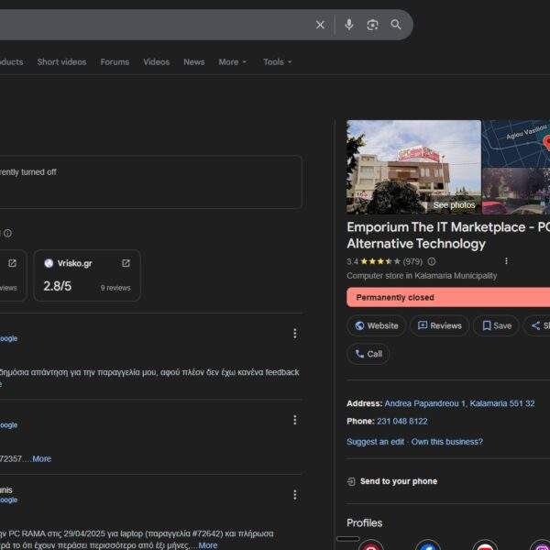
Task: Open three-dot menu on the first review
Action: [x=294, y=334]
